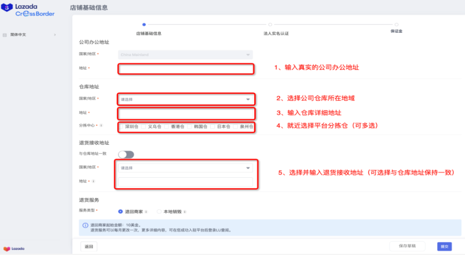Click the 退货接收地址 section heading

point(94,143)
